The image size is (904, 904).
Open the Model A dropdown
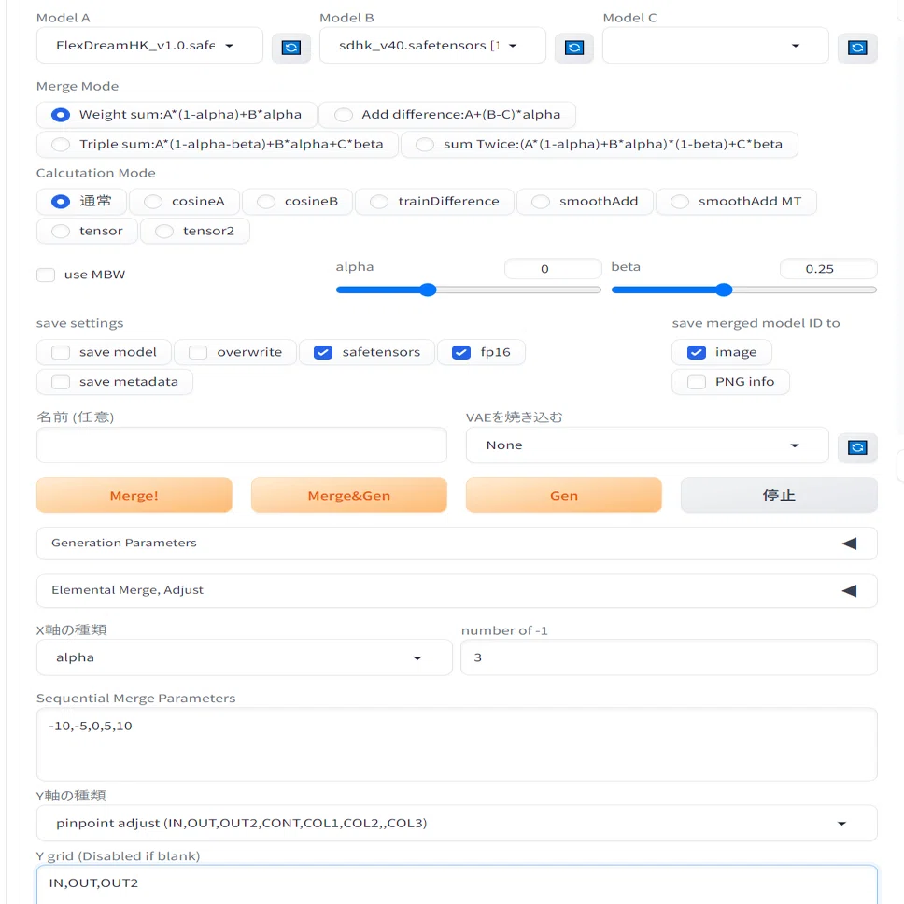[149, 46]
